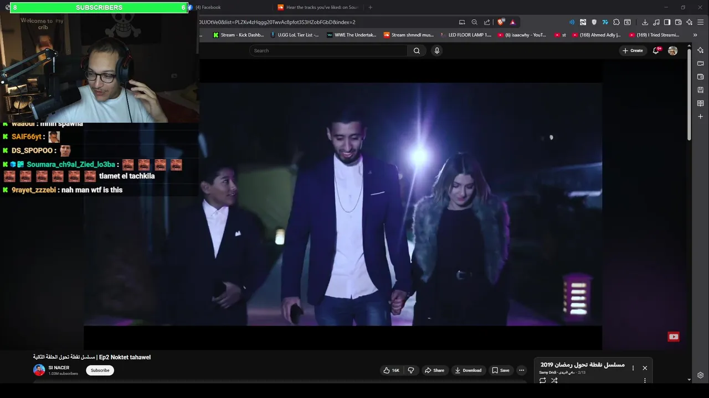Open '(169) I Tried Streami...' bookmark
The width and height of the screenshot is (709, 398).
[654, 35]
